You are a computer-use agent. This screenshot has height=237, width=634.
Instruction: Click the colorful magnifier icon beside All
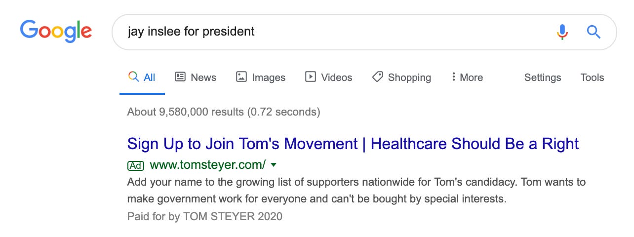(x=133, y=77)
